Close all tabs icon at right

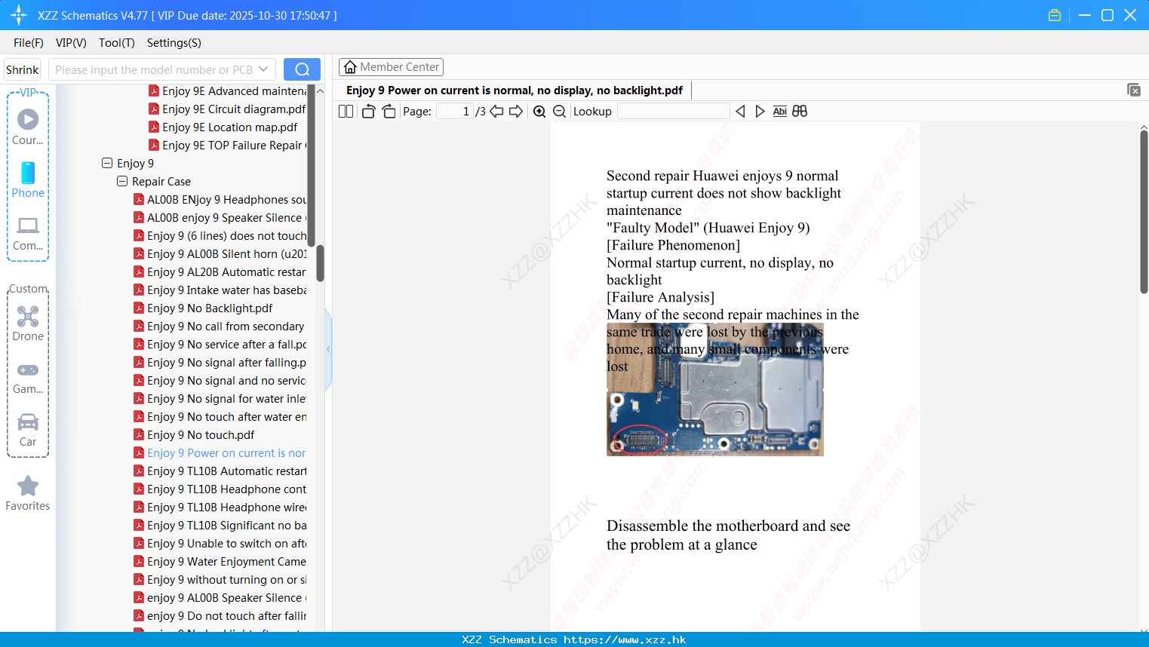1133,90
